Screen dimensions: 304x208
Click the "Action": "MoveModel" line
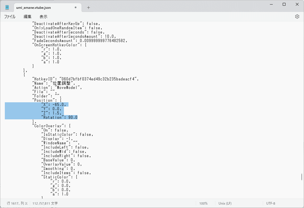coord(57,88)
